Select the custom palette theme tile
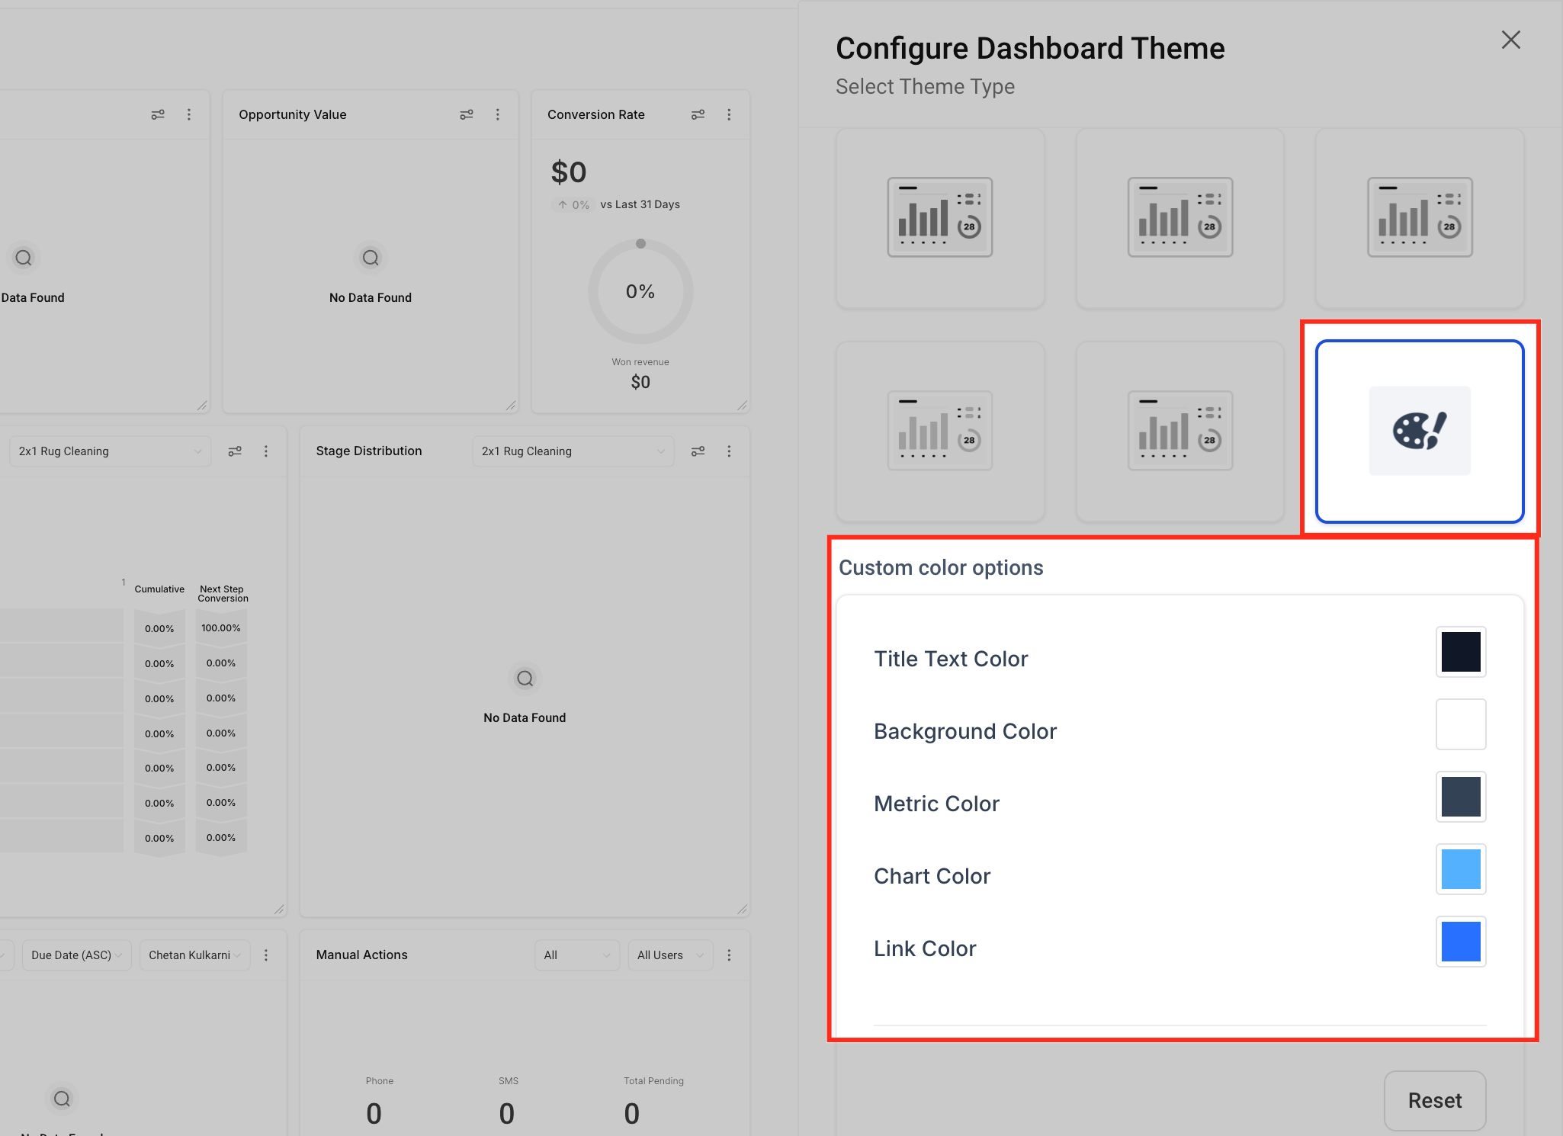This screenshot has height=1136, width=1563. click(x=1420, y=432)
